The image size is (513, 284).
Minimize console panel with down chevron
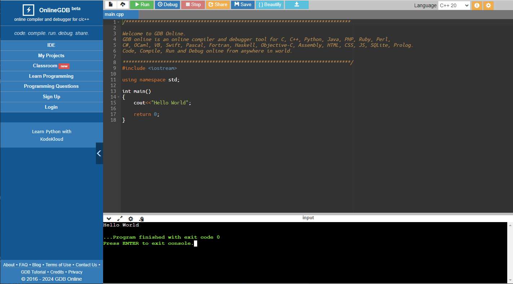[x=109, y=218]
